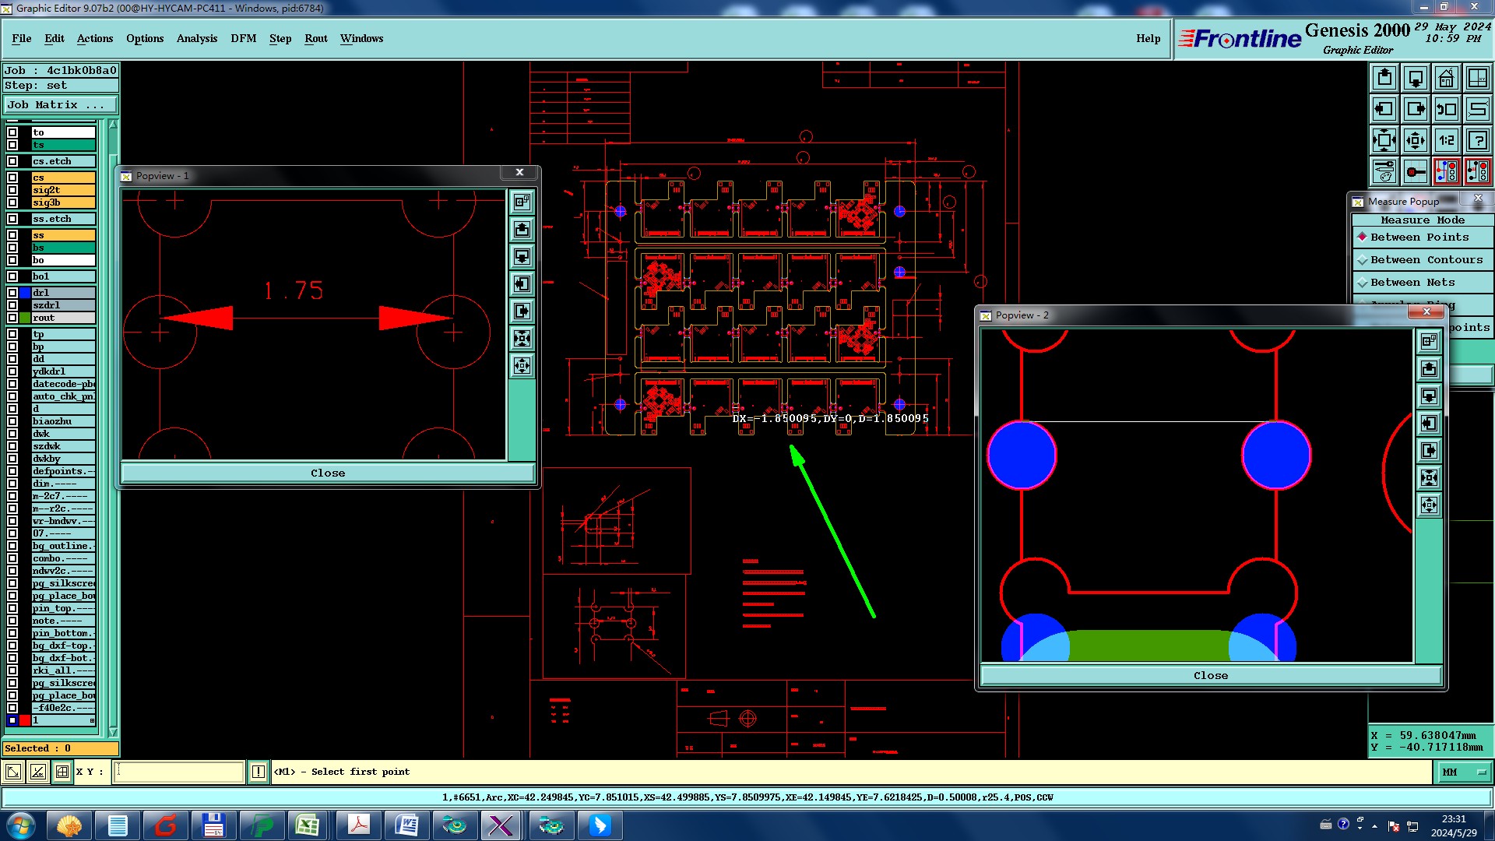Image resolution: width=1495 pixels, height=841 pixels.
Task: Click the zoom out arrows icon
Action: 1415,140
